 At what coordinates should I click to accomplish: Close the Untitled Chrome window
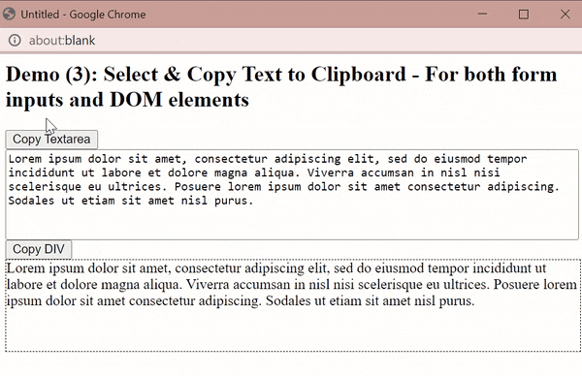point(565,15)
